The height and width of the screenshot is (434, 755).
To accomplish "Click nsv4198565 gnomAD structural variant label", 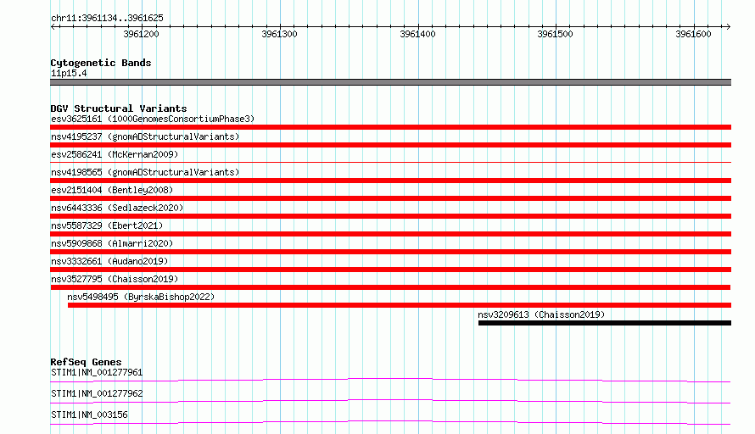I will [145, 172].
